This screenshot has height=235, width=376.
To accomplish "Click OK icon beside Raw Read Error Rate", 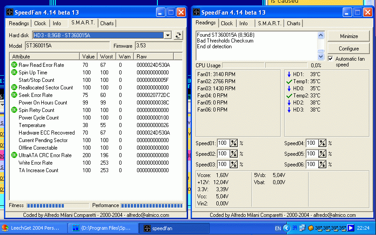I will coord(14,65).
